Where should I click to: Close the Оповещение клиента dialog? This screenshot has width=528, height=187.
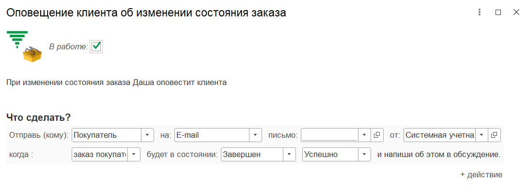(516, 13)
